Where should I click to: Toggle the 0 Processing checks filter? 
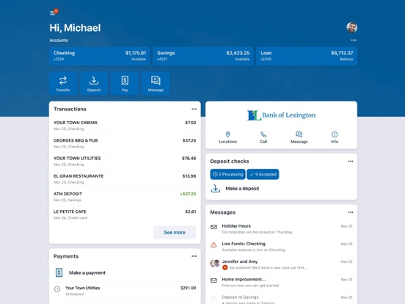coord(227,174)
